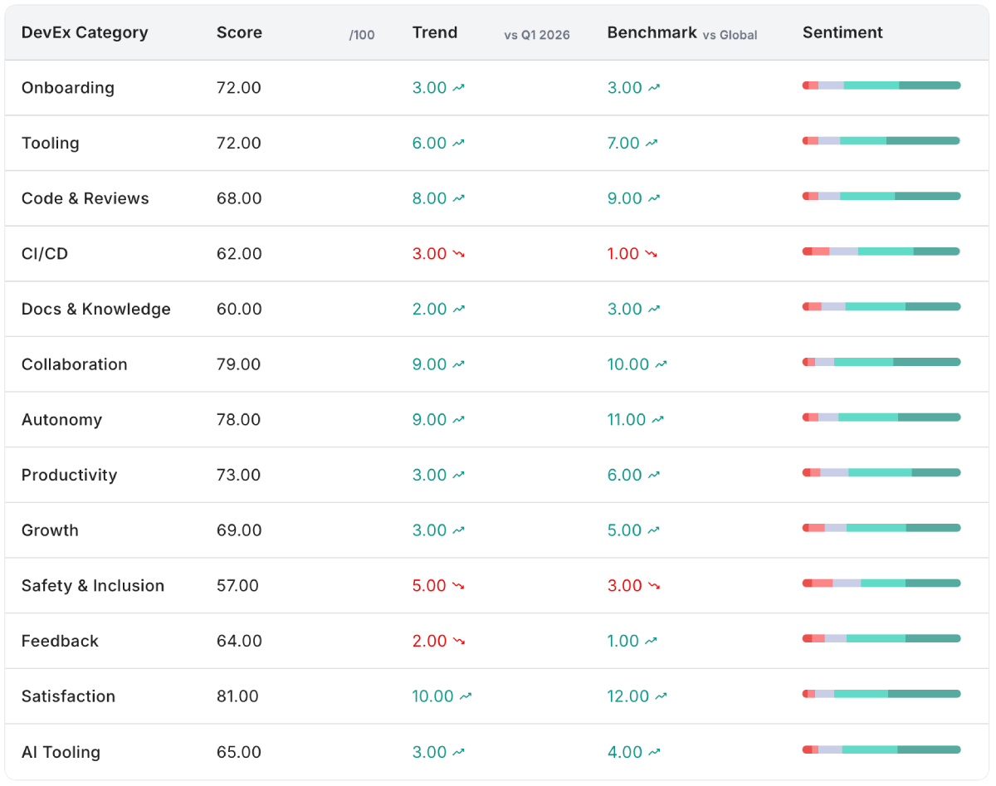Image resolution: width=996 pixels, height=786 pixels.
Task: Click the CI/CD trend down-arrow icon
Action: (459, 253)
